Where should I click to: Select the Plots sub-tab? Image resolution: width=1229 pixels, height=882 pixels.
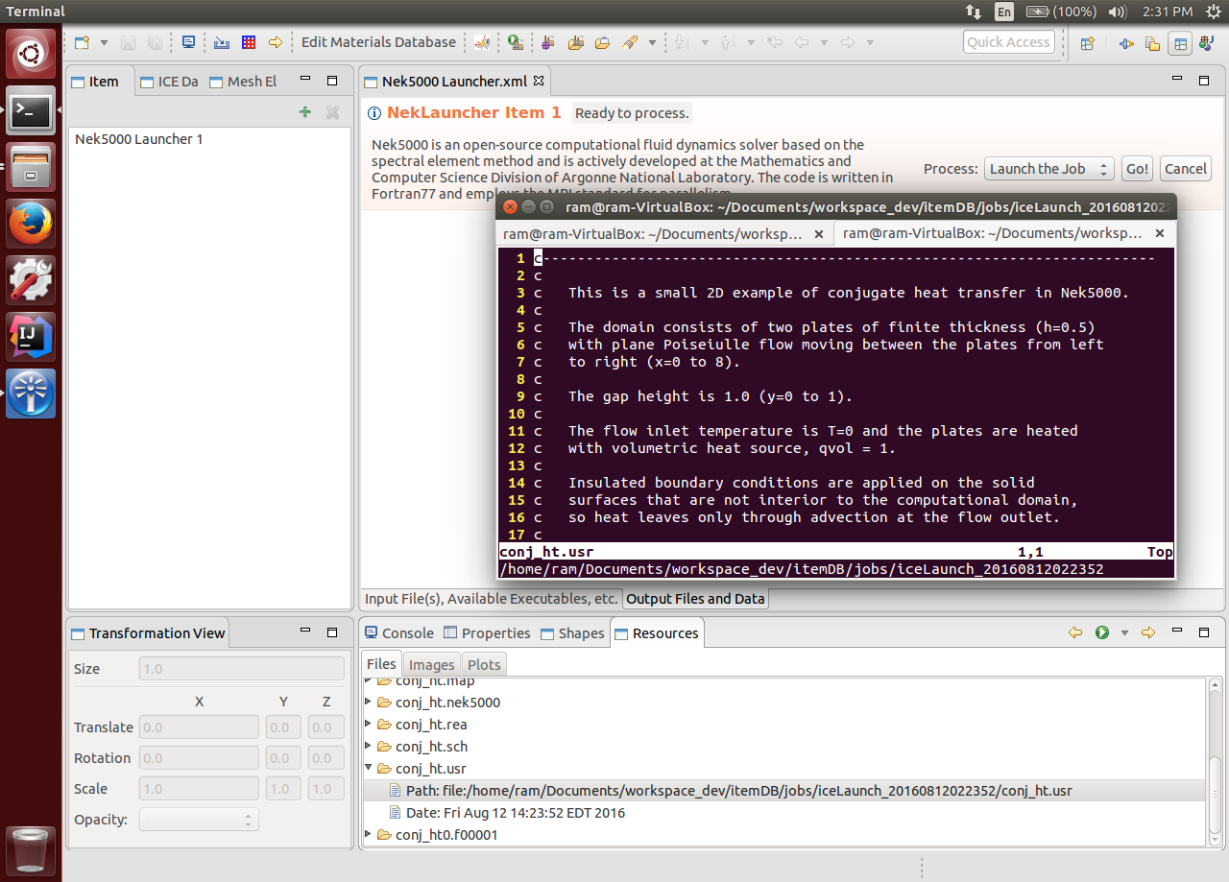pos(484,664)
